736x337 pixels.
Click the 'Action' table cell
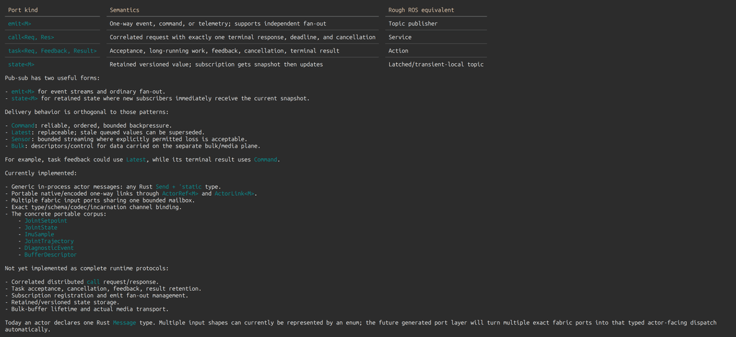[x=398, y=51]
